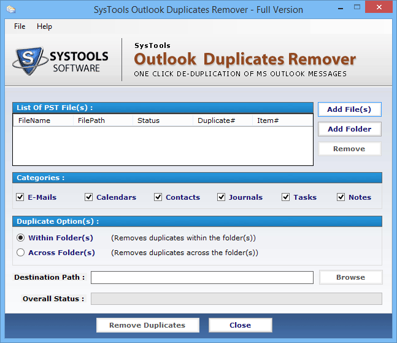
Task: Click the 'Overall Status :' label
Action: [53, 299]
